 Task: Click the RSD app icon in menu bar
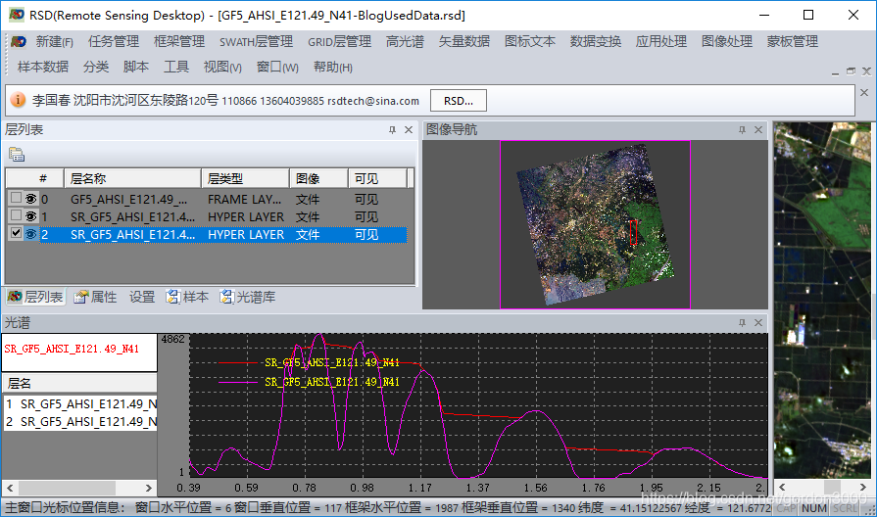tap(19, 41)
